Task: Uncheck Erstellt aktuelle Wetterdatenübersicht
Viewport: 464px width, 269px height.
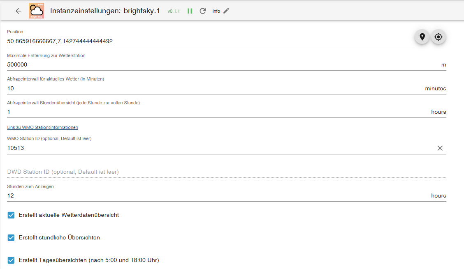Action: [x=11, y=215]
